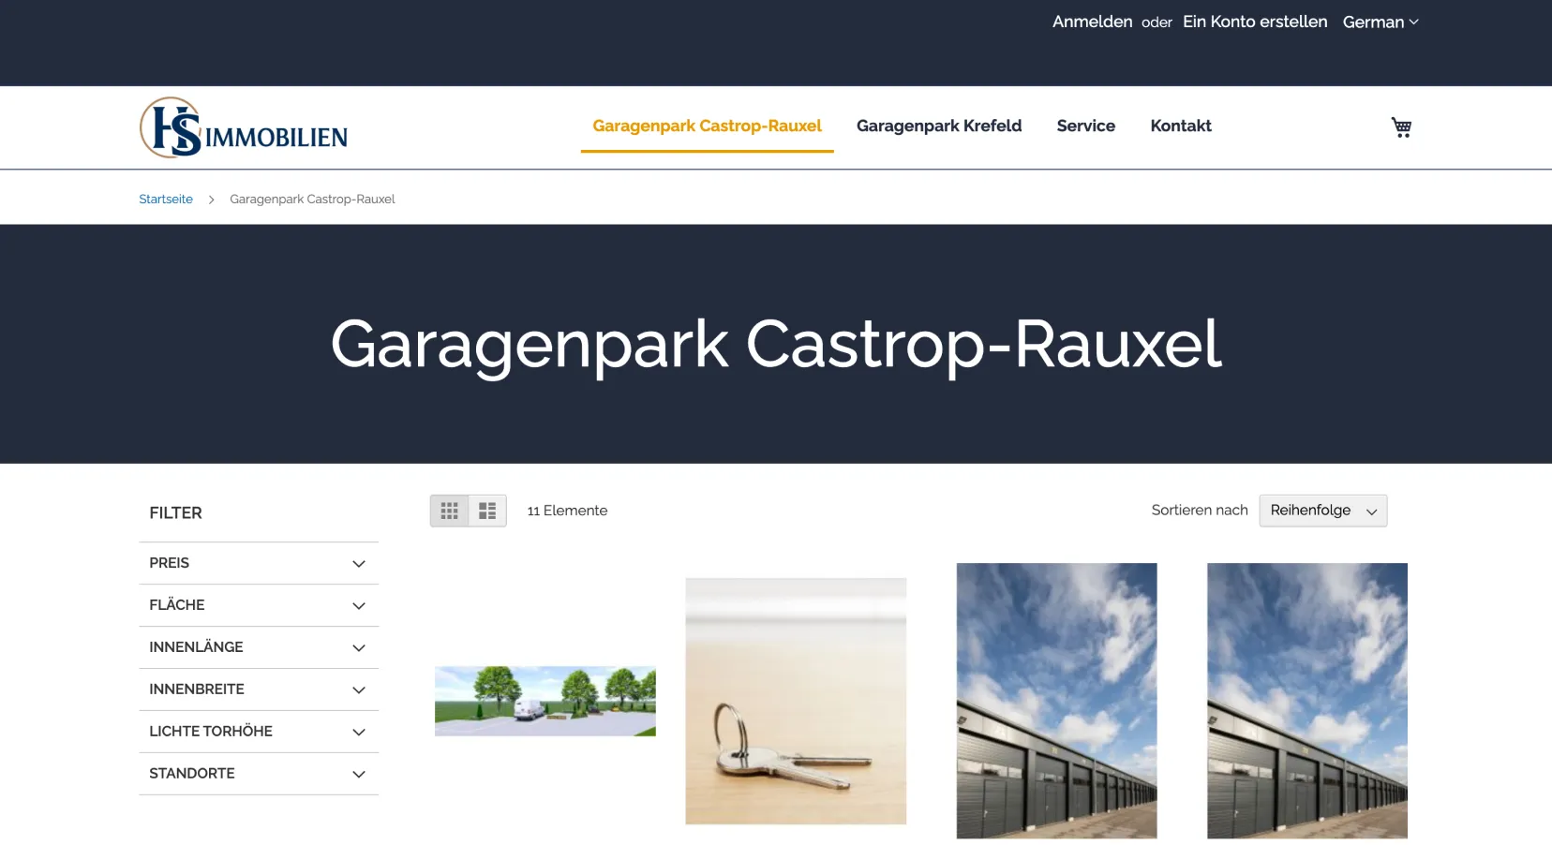1552x845 pixels.
Task: Open the shopping cart icon
Action: click(x=1401, y=127)
